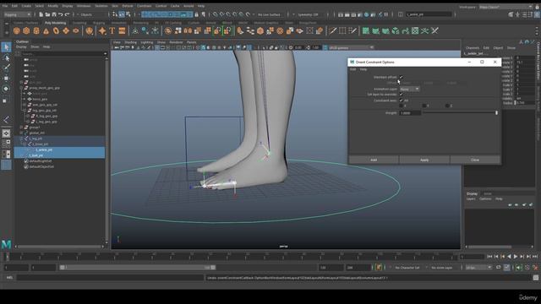Toggle the lock selection padlock icon
The image size is (541, 304).
197,14
